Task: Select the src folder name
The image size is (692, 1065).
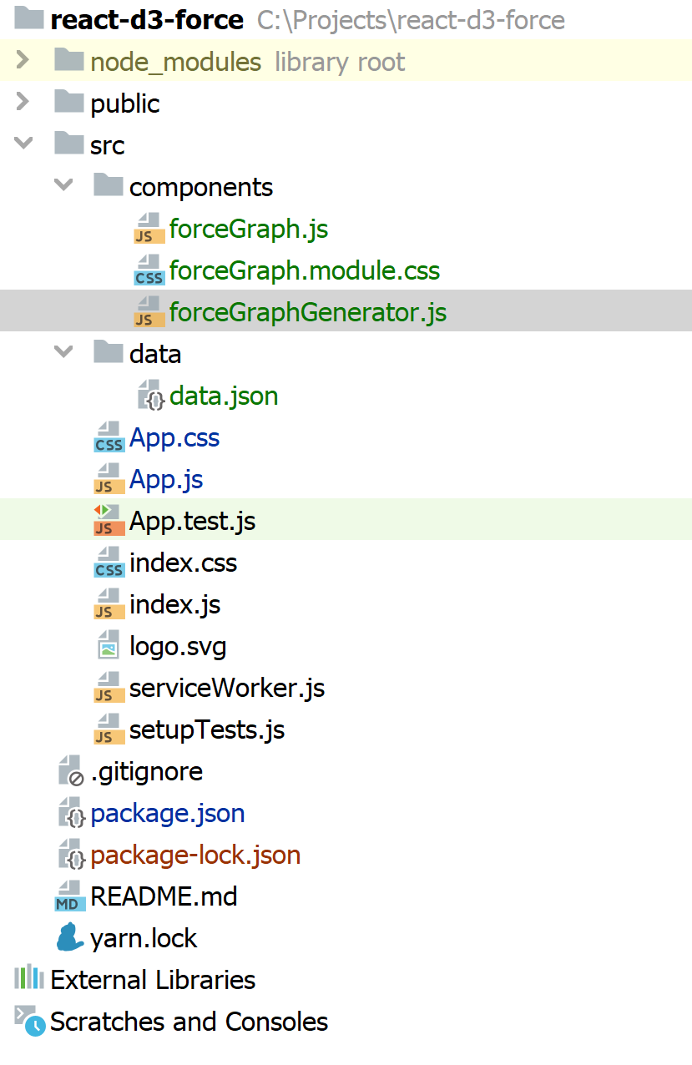Action: tap(108, 145)
